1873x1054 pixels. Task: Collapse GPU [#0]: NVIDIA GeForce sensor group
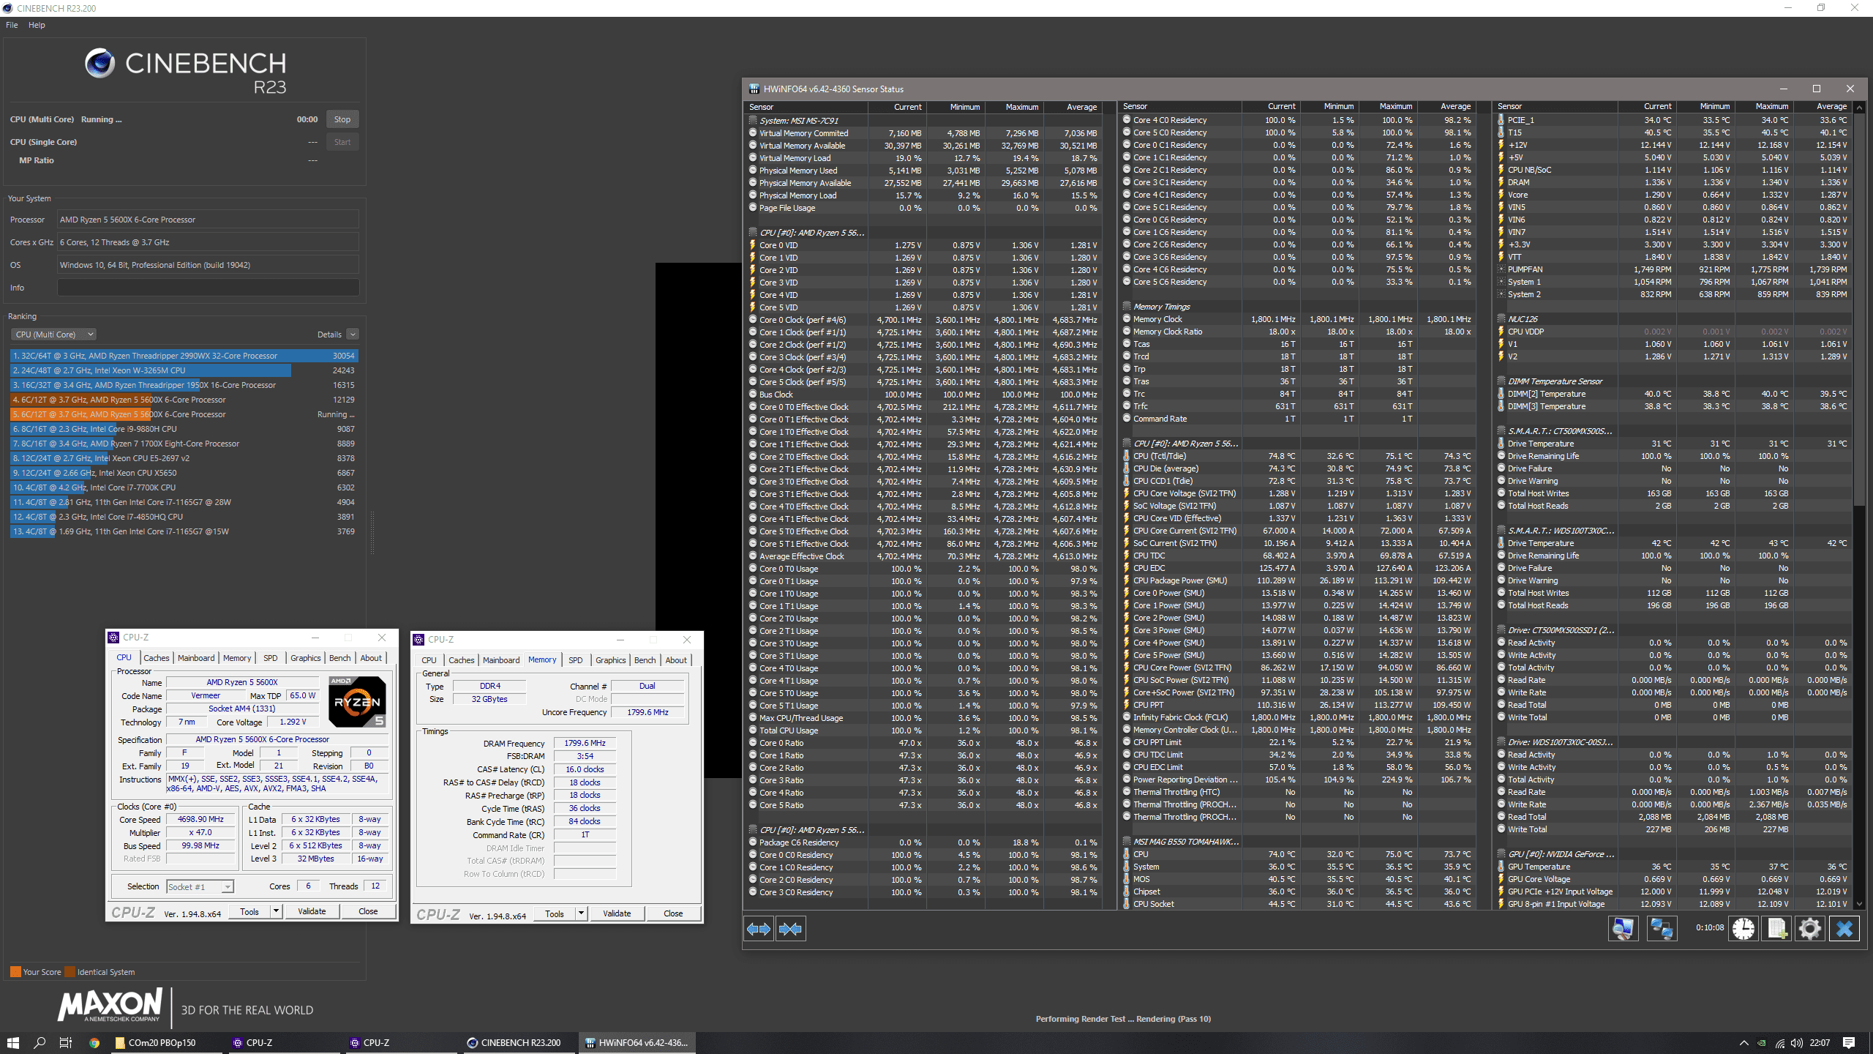pyautogui.click(x=1501, y=854)
